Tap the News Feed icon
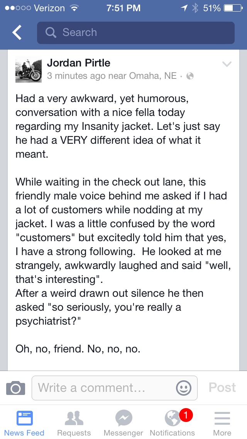The image size is (247, 439). point(24,418)
